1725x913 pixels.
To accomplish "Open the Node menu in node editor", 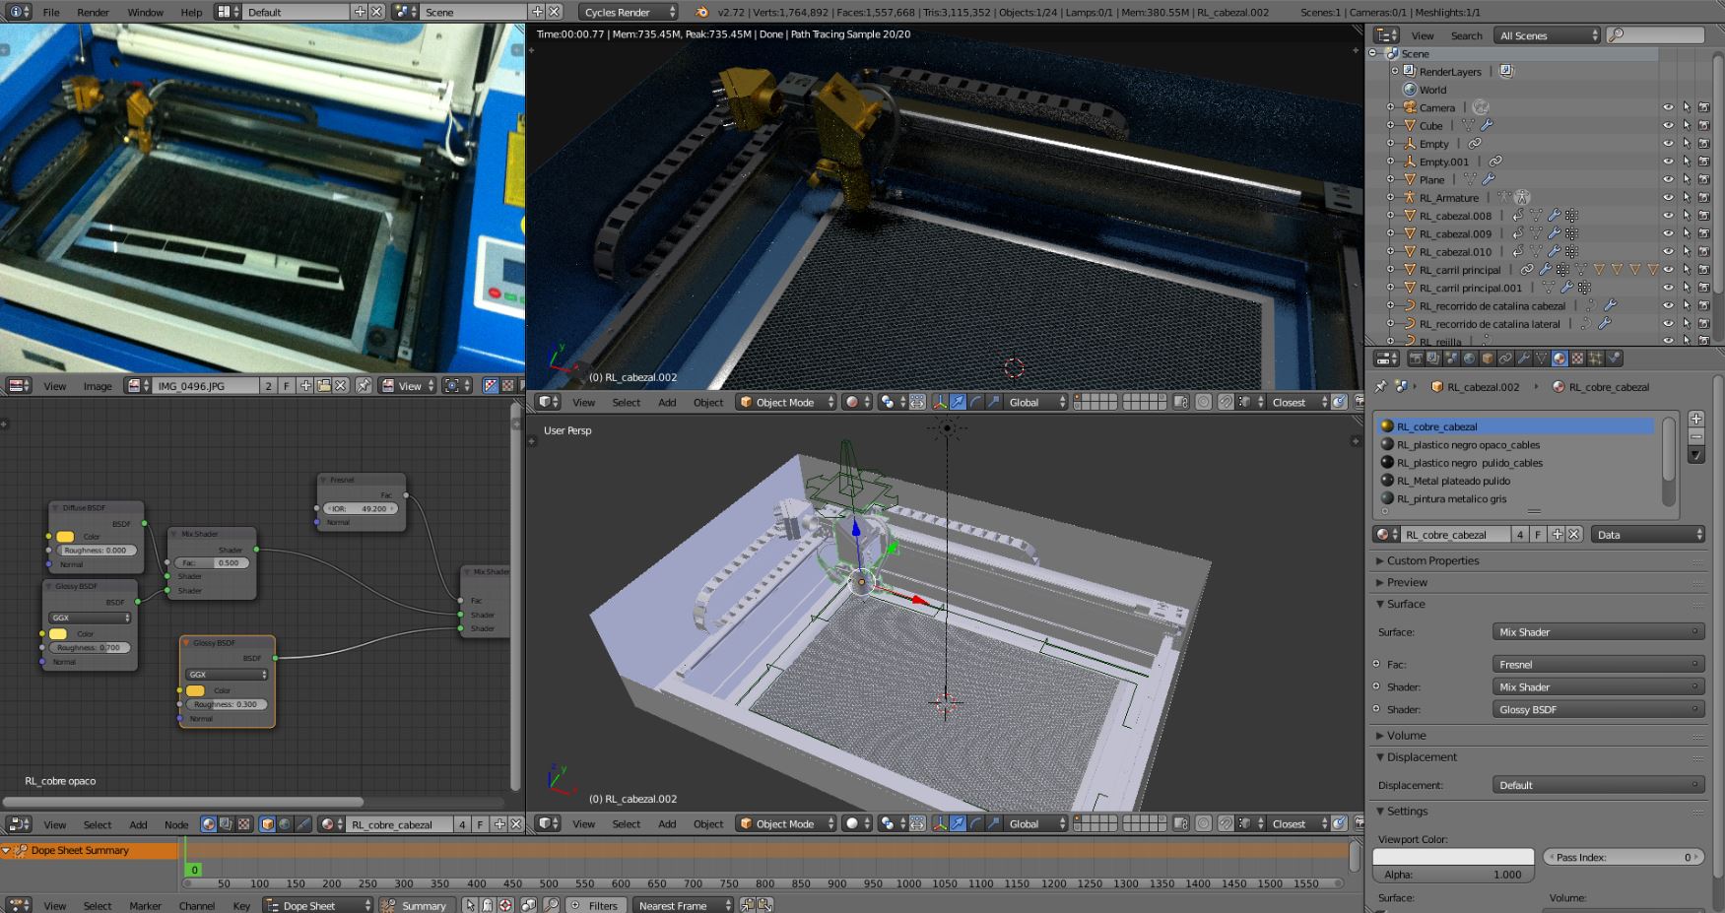I will [x=176, y=824].
